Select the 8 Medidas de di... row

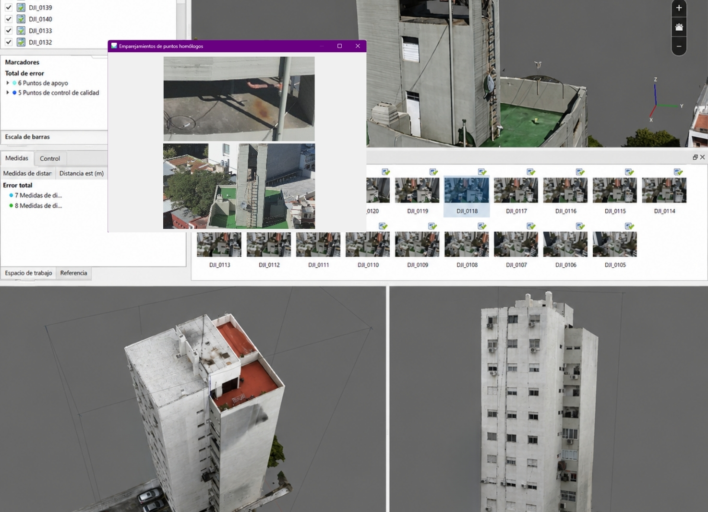point(38,205)
